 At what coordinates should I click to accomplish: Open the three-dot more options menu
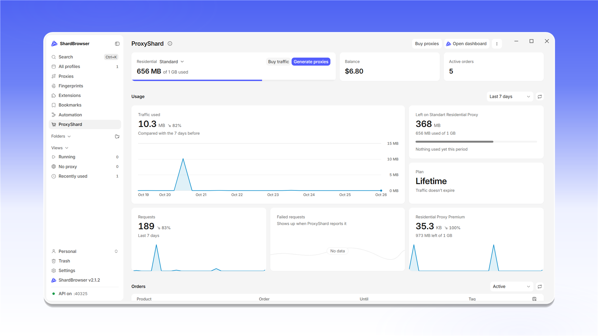point(497,44)
